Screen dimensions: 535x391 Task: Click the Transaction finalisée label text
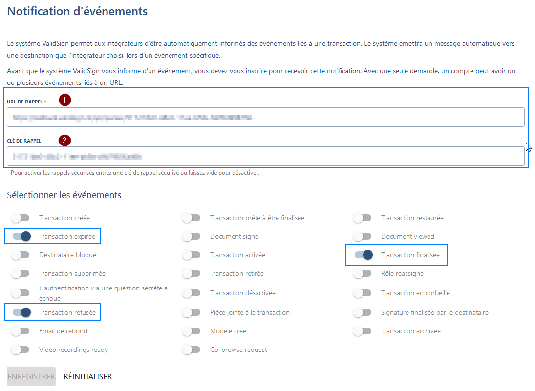coord(410,255)
